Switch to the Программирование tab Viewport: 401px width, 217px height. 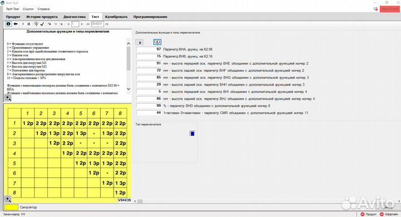150,17
